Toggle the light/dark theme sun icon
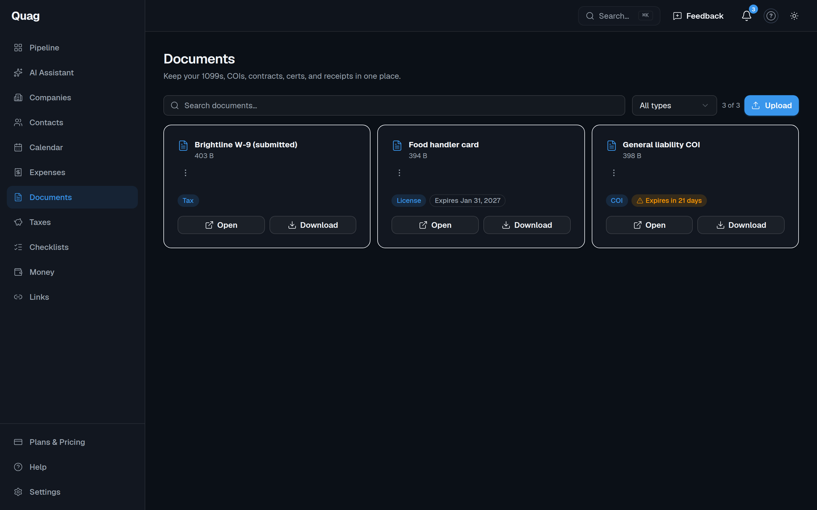The width and height of the screenshot is (817, 510). point(794,16)
